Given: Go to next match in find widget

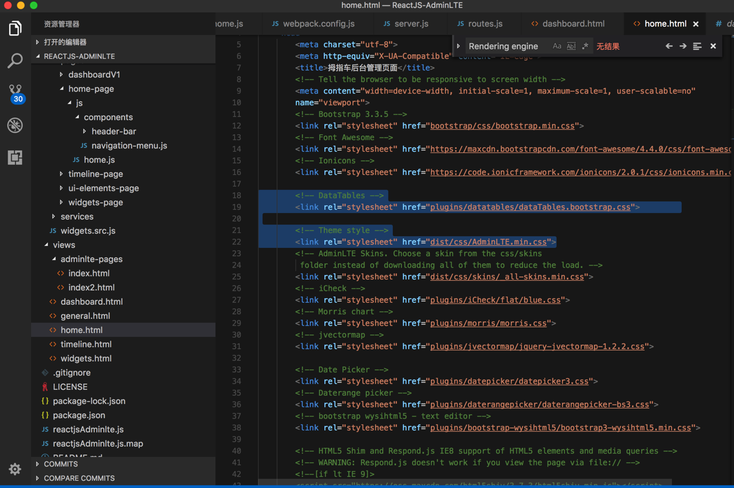Looking at the screenshot, I should pos(683,46).
